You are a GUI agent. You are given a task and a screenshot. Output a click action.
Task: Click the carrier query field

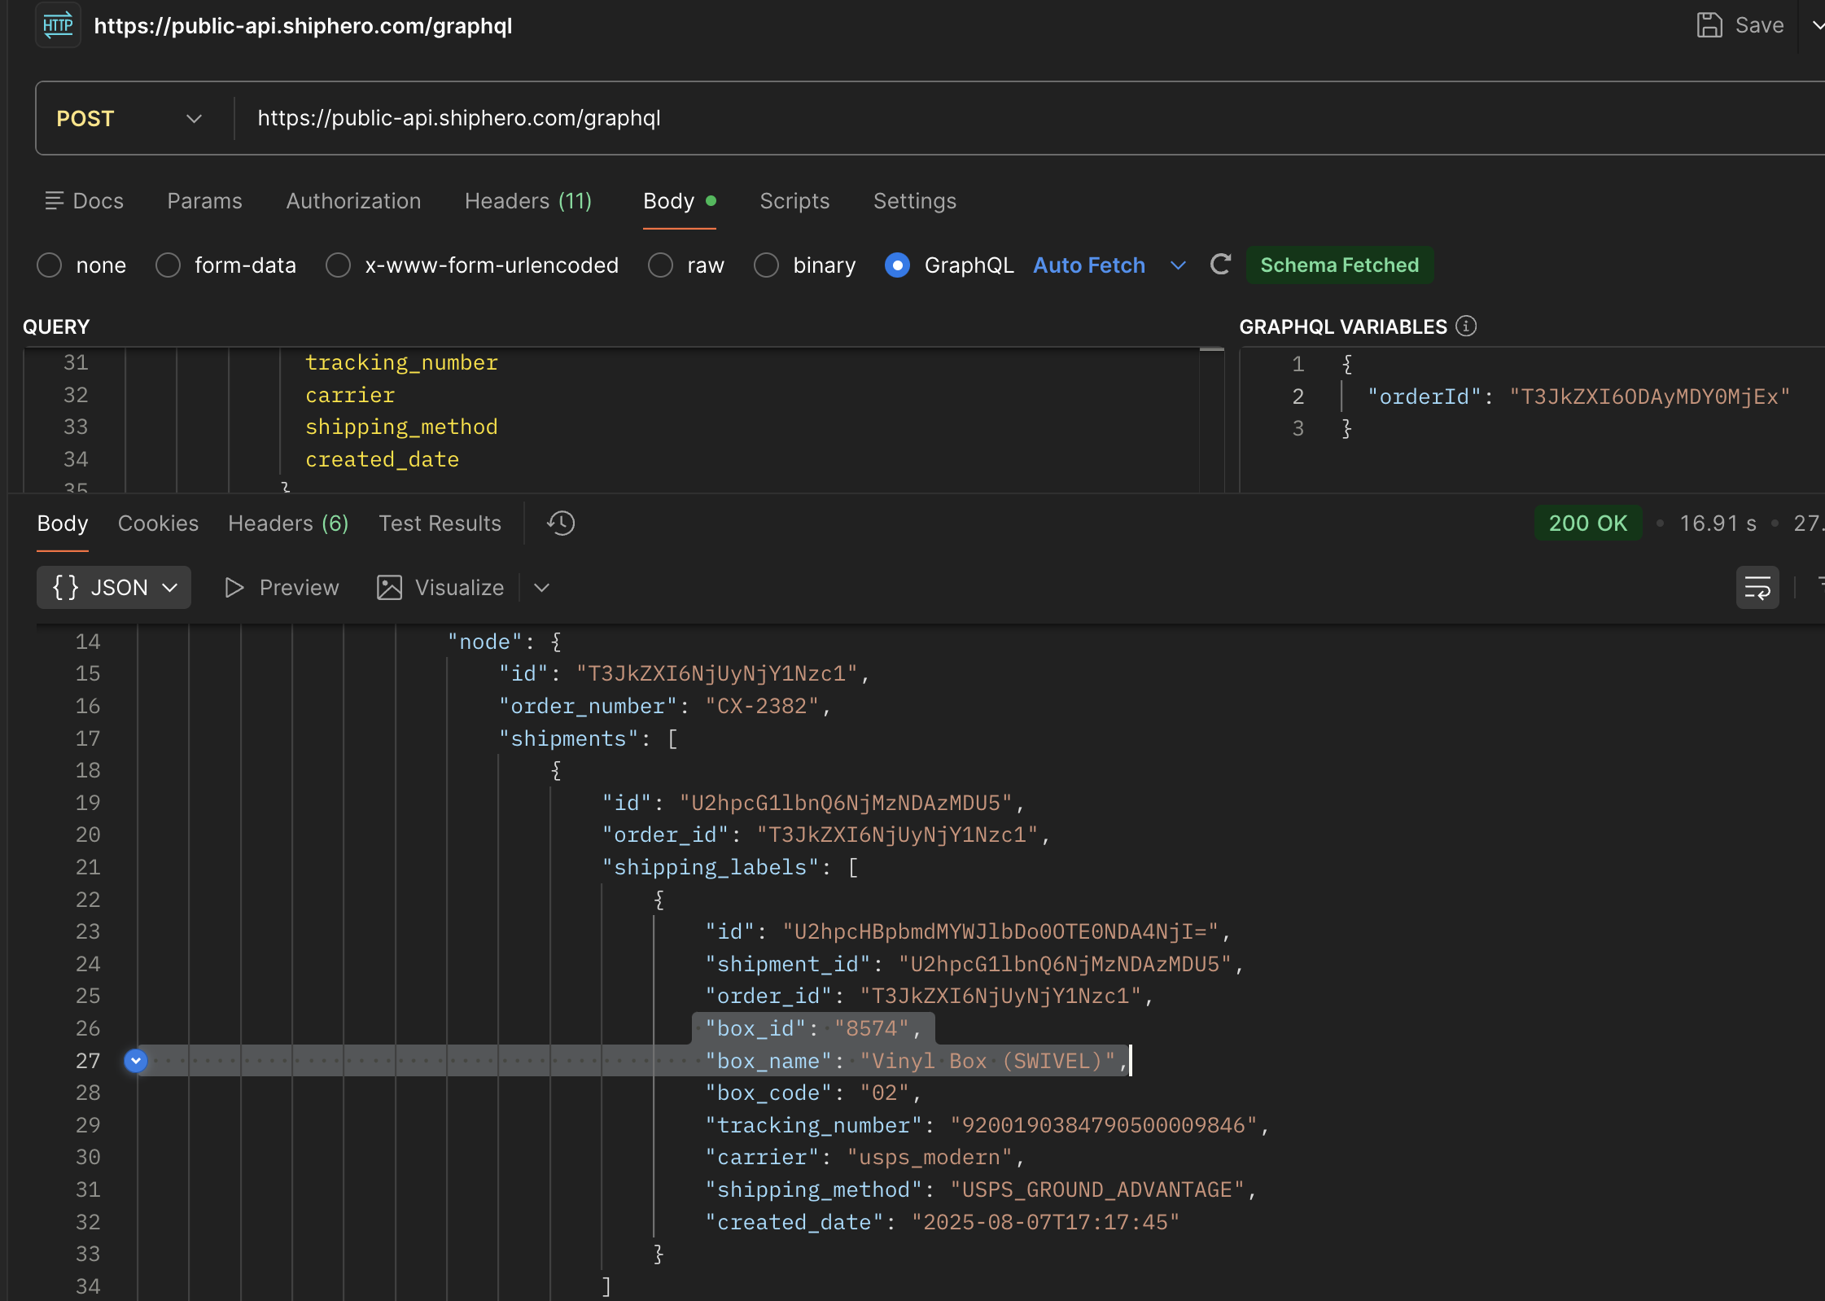[350, 395]
